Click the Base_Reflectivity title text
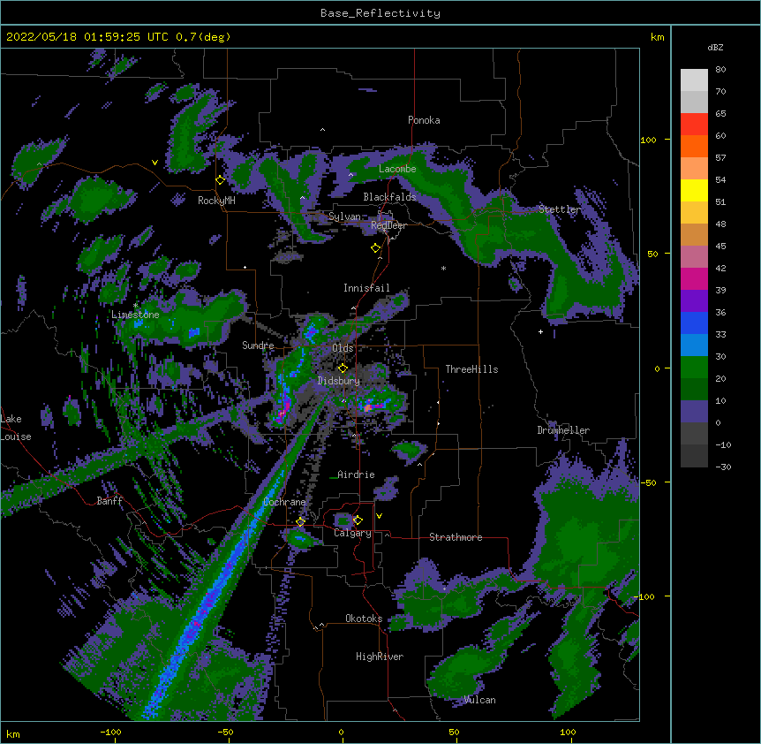Screen dimensions: 761x744 [380, 13]
